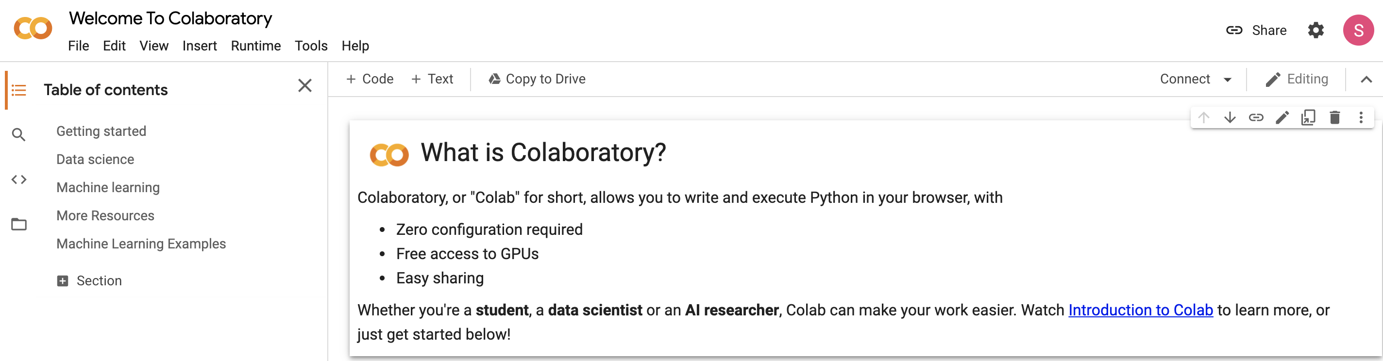
Task: Open the Insert menu
Action: (199, 46)
